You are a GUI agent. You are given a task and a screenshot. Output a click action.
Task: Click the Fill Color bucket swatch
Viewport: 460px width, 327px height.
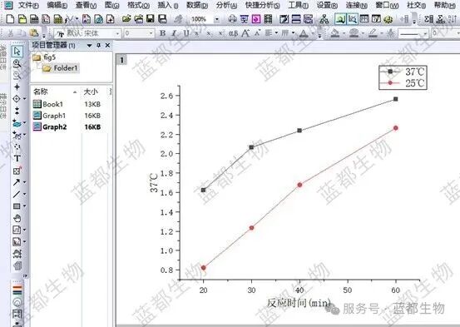(x=335, y=33)
